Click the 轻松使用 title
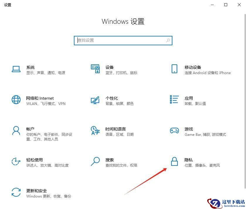This screenshot has height=209, width=246. (x=35, y=160)
